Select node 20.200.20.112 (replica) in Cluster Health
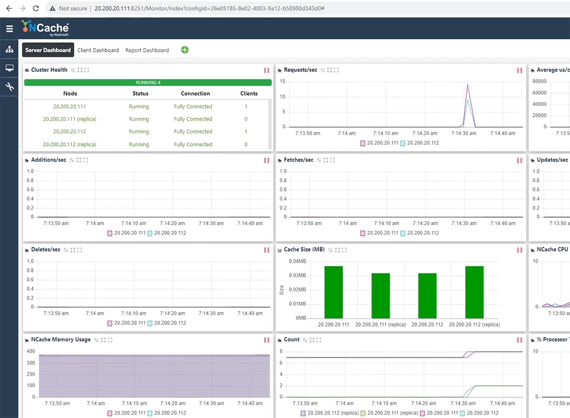 [70, 144]
